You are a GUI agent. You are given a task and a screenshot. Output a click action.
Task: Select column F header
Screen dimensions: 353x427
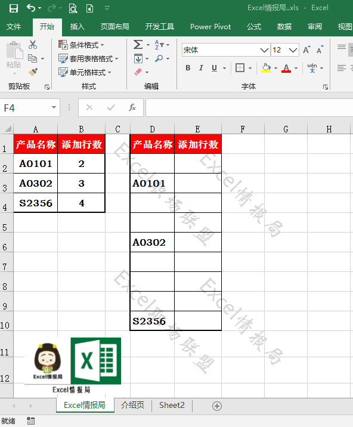click(243, 129)
